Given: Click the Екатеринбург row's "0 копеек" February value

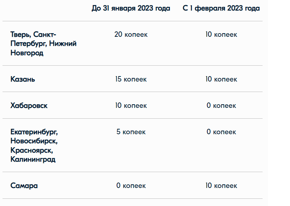Looking at the screenshot, I should coord(221,132).
